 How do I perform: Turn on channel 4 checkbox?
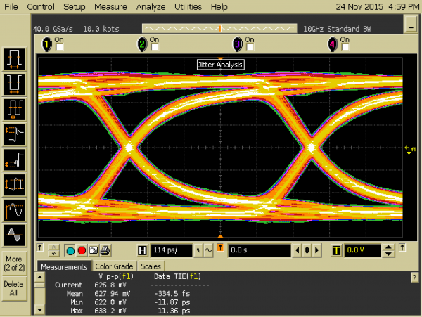(x=344, y=47)
